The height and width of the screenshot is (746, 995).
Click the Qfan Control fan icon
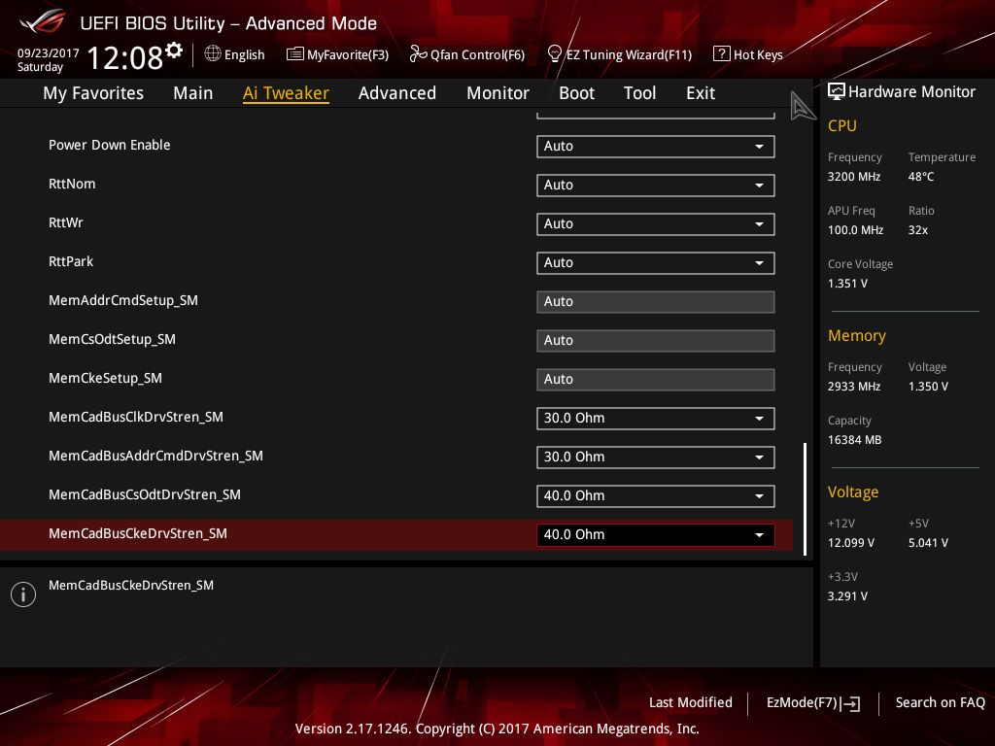[418, 54]
